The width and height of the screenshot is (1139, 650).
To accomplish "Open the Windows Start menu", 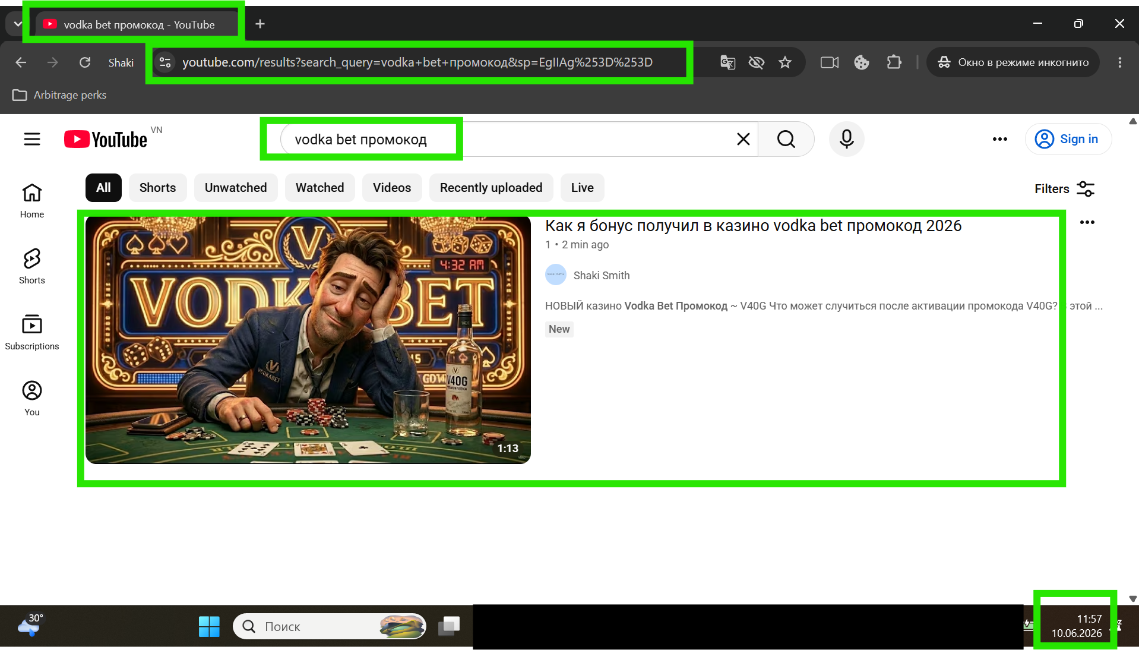I will (x=209, y=626).
